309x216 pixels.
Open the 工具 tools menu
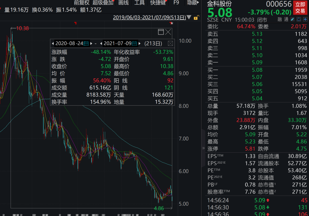point(139,3)
